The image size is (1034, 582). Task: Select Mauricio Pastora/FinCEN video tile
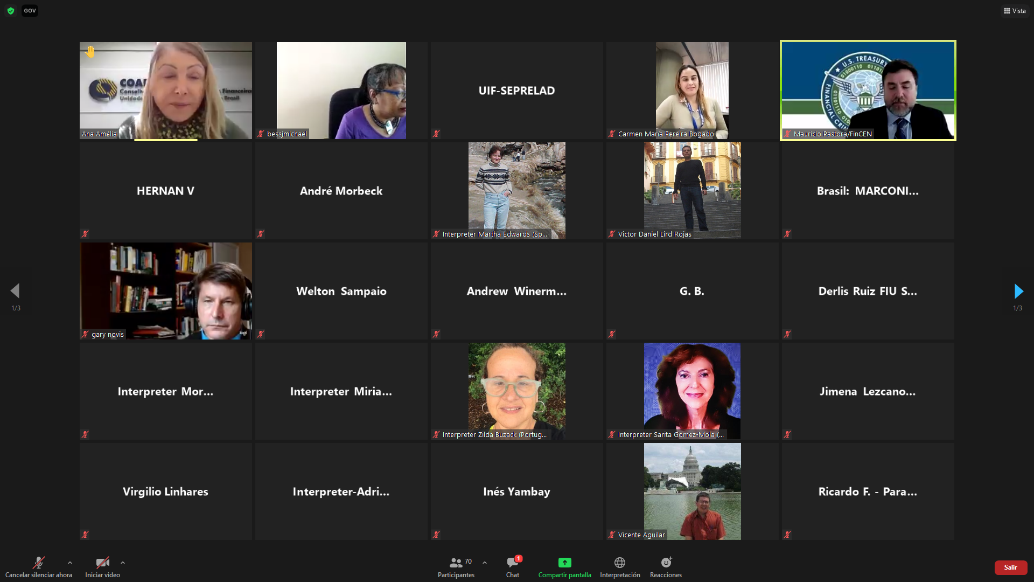click(x=868, y=91)
